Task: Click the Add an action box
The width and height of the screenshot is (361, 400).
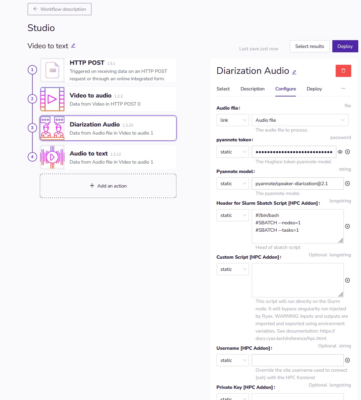Action: click(108, 186)
